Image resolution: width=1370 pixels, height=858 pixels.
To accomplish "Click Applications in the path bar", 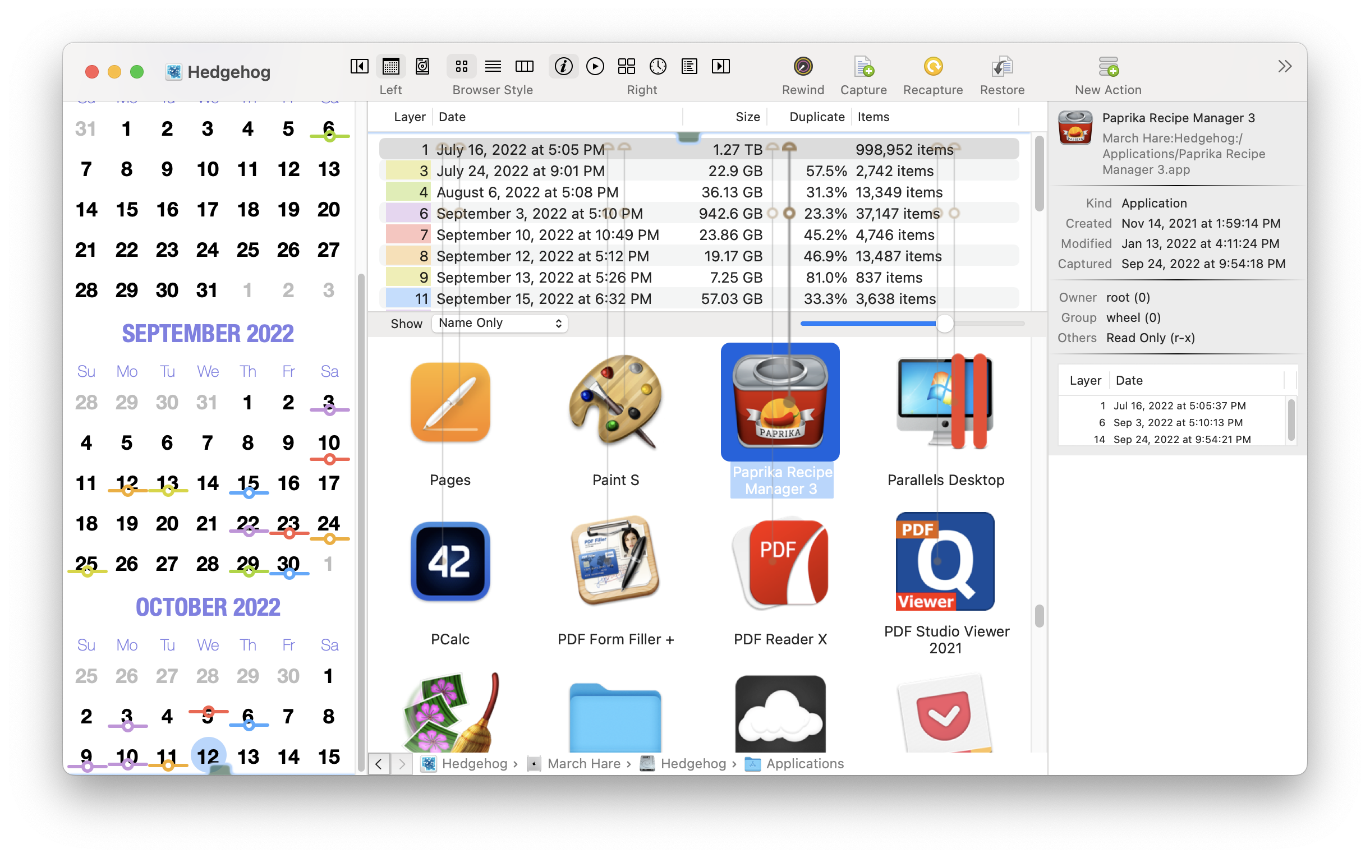I will coord(803,763).
